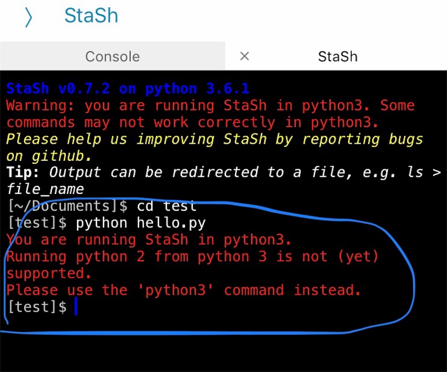Tap 'Running python 2 from python 3' line
This screenshot has height=372, width=447.
pyautogui.click(x=193, y=256)
